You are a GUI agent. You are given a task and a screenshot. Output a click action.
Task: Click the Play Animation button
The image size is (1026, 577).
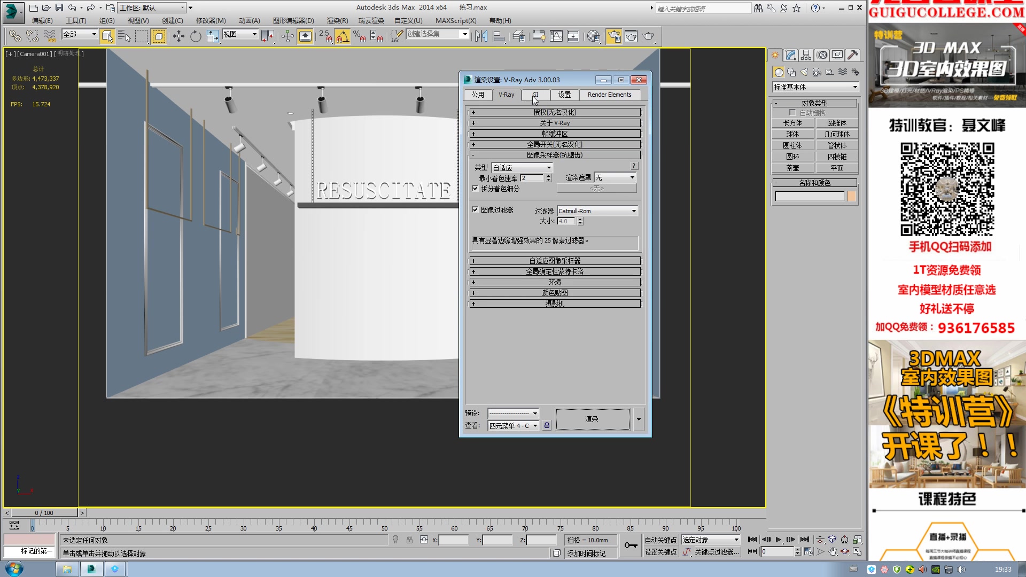[778, 540]
